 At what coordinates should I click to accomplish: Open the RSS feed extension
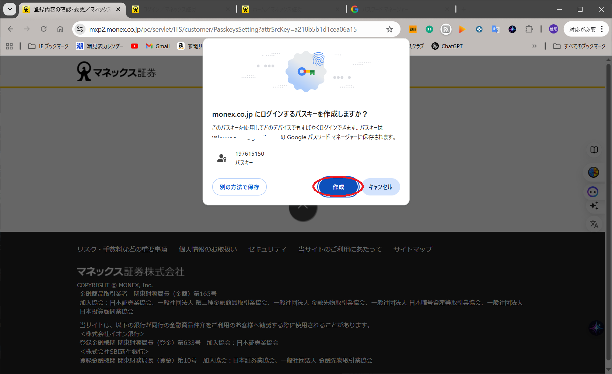pyautogui.click(x=446, y=29)
